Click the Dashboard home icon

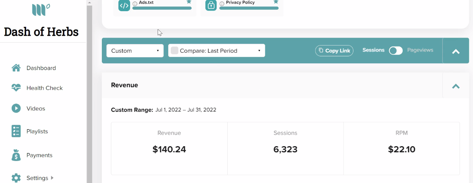pos(16,68)
